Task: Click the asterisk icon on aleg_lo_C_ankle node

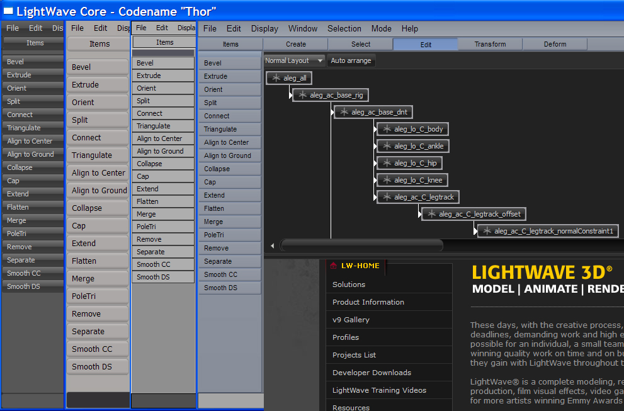Action: tap(387, 146)
